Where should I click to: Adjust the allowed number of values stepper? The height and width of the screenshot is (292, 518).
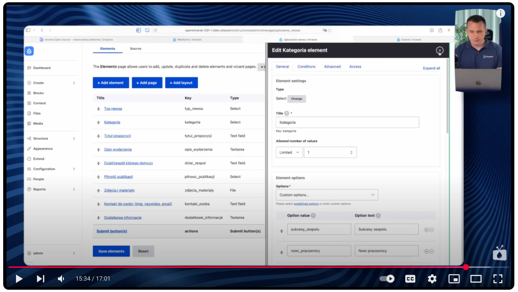click(351, 152)
